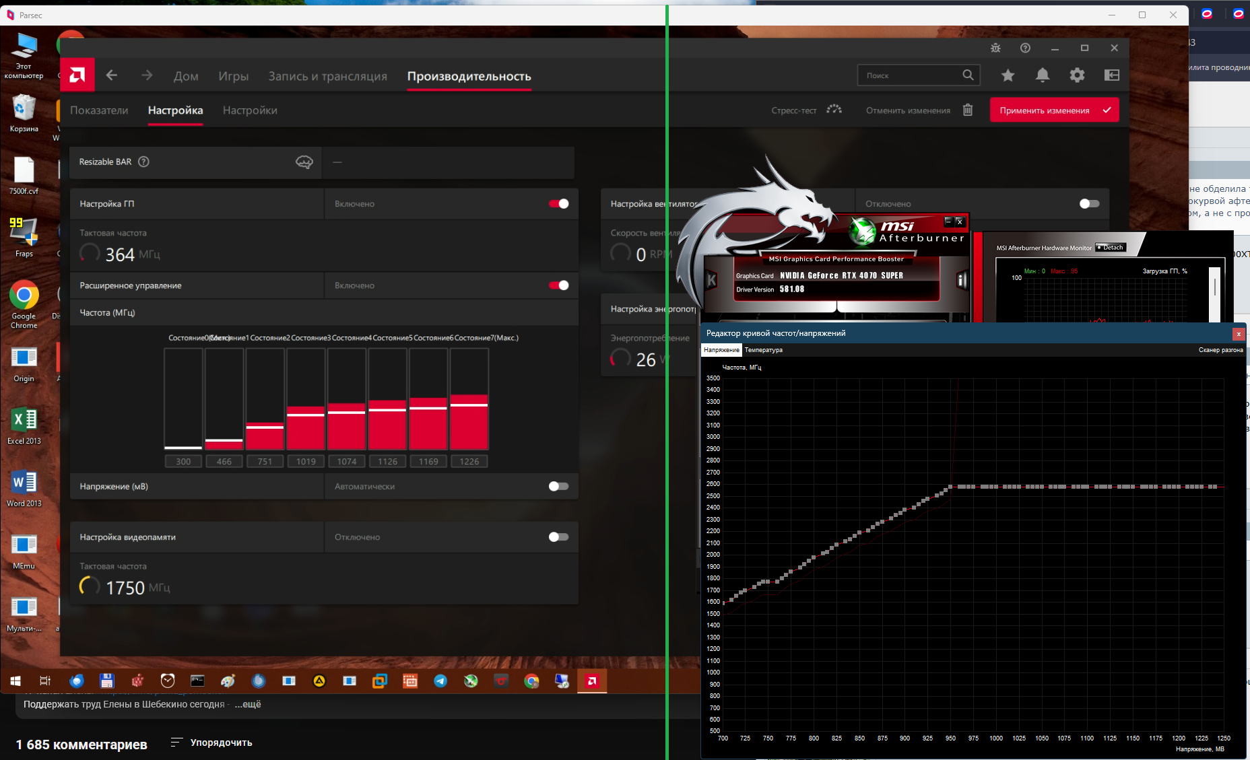
Task: Click Применить изменения button
Action: (x=1055, y=110)
